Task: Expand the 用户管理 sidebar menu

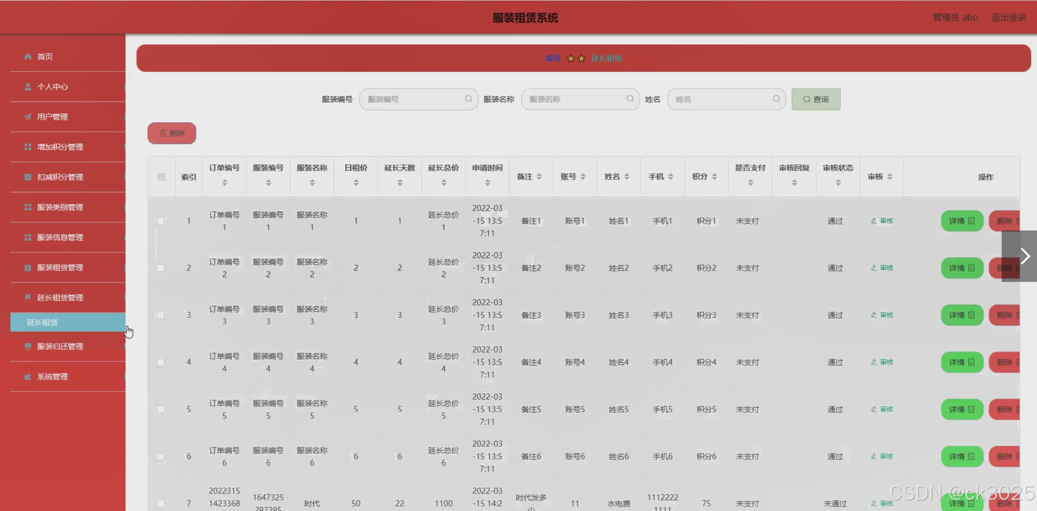Action: [53, 117]
